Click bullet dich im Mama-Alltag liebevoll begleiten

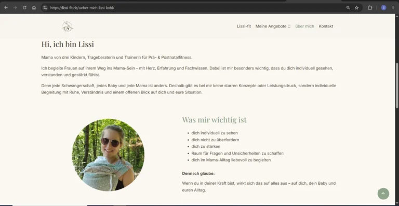click(231, 160)
